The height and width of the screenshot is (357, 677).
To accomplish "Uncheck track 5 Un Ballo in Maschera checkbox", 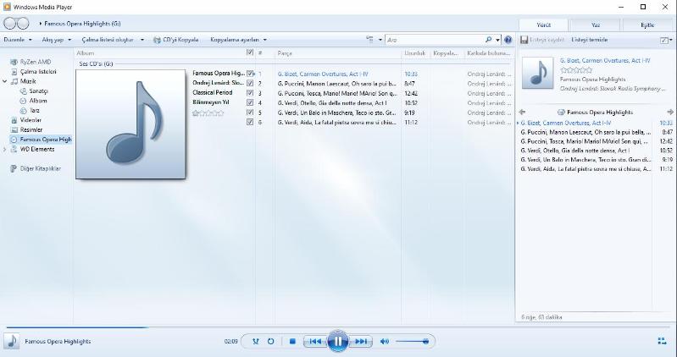I will pos(250,113).
